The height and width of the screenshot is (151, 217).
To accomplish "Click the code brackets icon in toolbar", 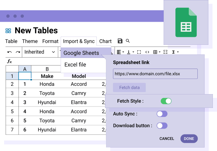I will pos(147,52).
